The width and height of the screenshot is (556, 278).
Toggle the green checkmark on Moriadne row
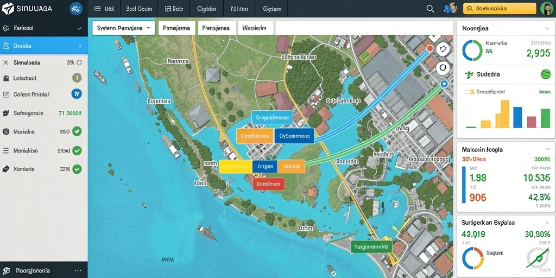77,131
